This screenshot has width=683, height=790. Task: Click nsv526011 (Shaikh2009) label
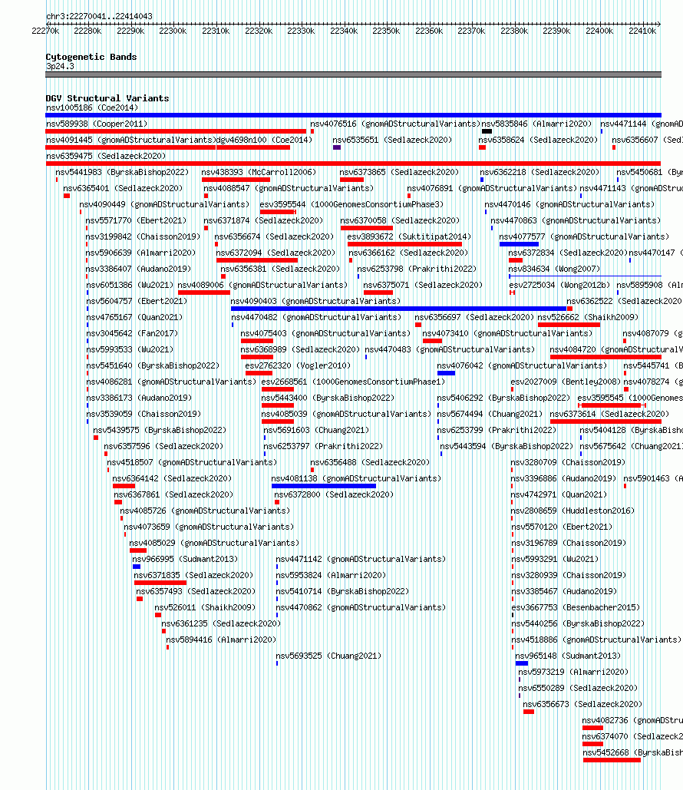point(205,607)
